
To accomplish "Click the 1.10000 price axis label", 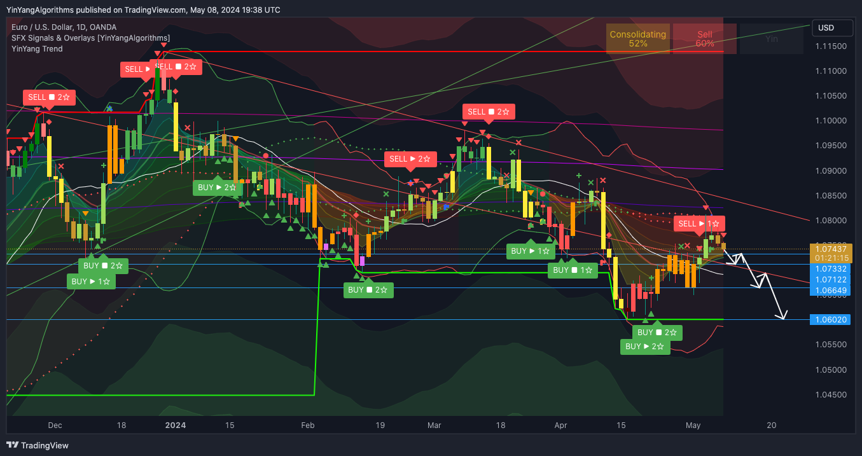I will (x=832, y=121).
